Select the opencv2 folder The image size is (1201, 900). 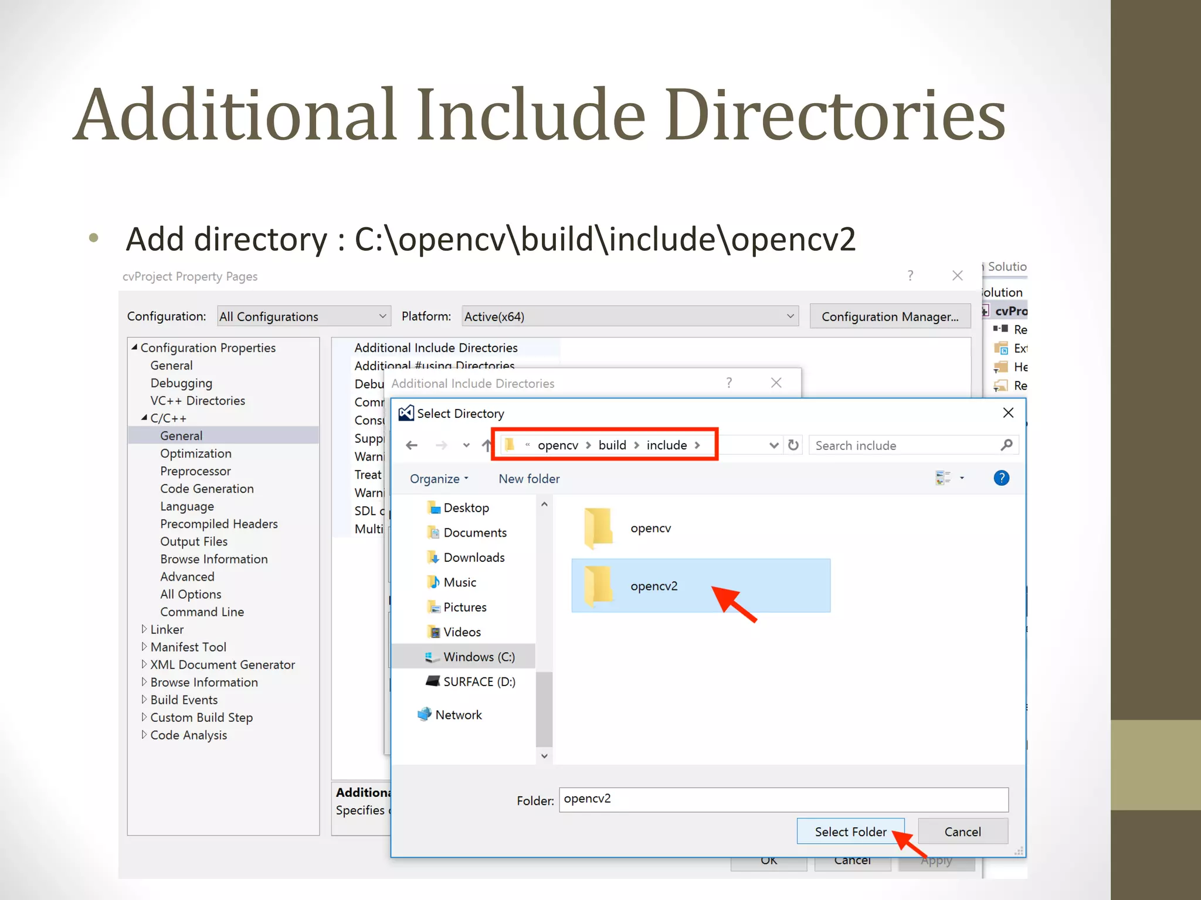653,586
